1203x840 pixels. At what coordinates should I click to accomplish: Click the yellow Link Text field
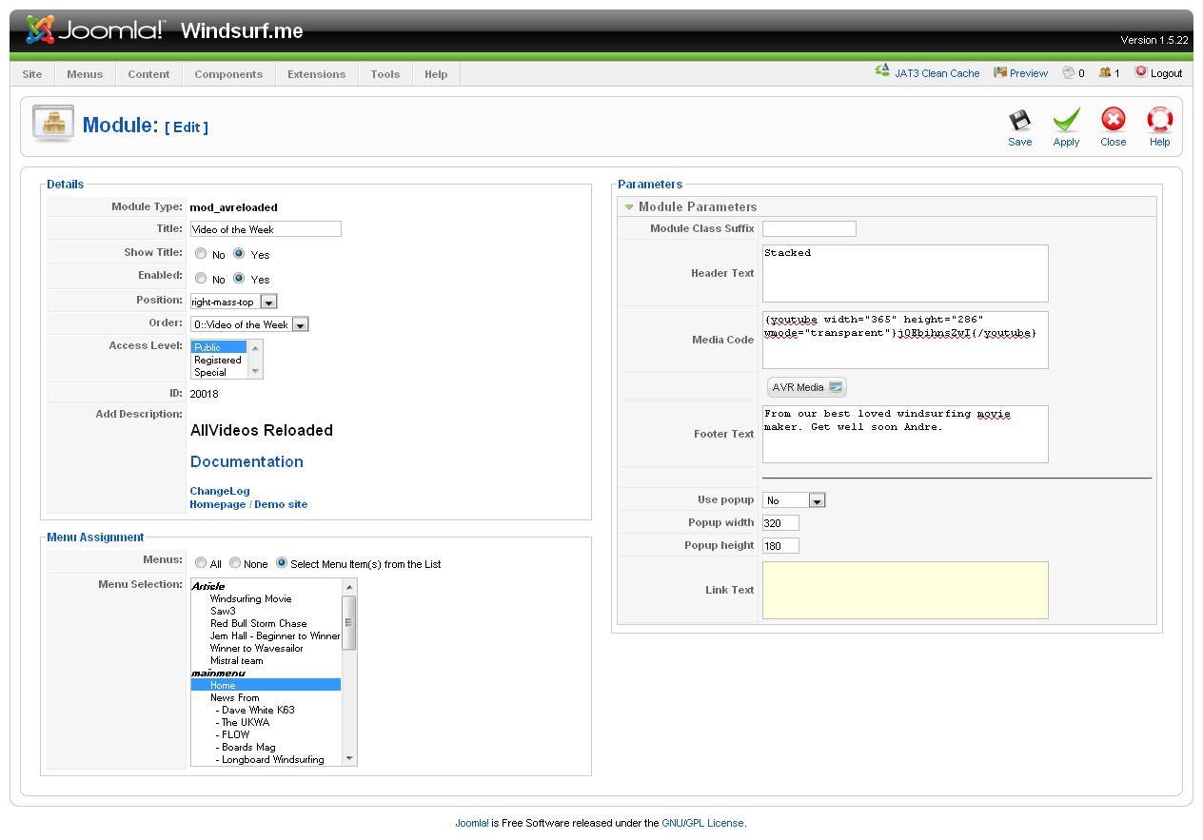[904, 590]
